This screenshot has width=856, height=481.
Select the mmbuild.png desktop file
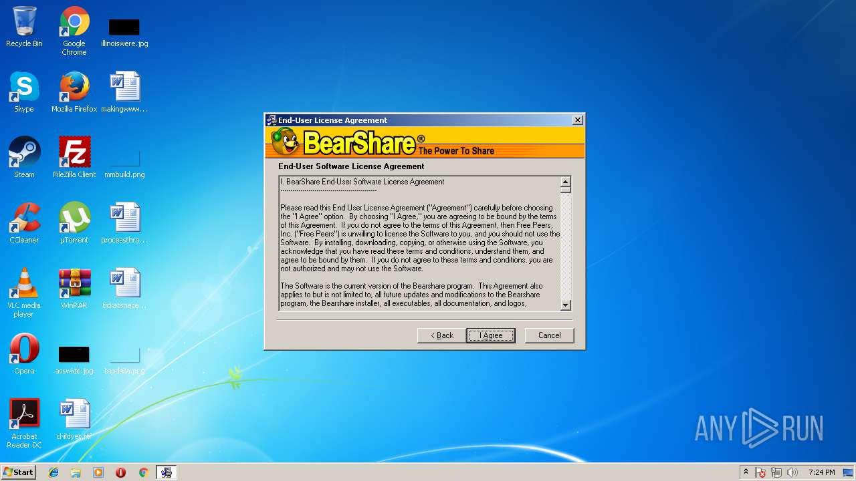point(124,164)
